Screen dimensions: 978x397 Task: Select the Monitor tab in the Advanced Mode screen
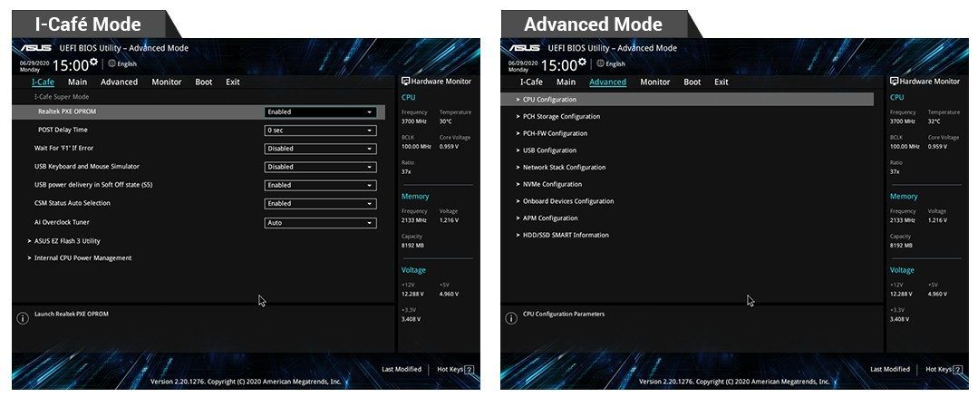655,82
